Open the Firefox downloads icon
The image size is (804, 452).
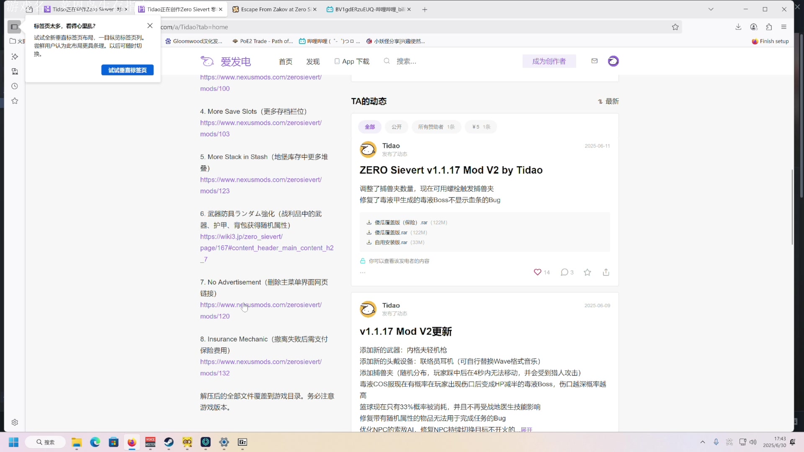point(738,27)
